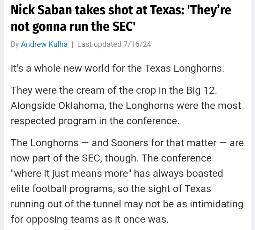Click the 'Last updated 7/16/24' date
This screenshot has width=255, height=230.
(114, 44)
